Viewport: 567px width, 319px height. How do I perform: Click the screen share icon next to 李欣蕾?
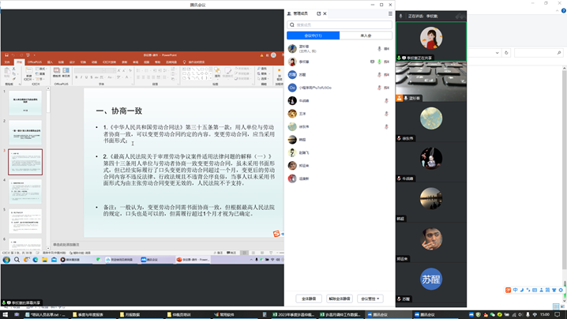point(373,62)
